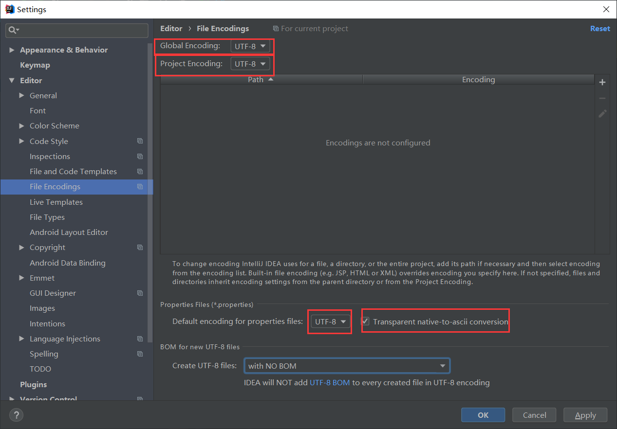Open default properties files encoding dropdown

[x=330, y=322]
